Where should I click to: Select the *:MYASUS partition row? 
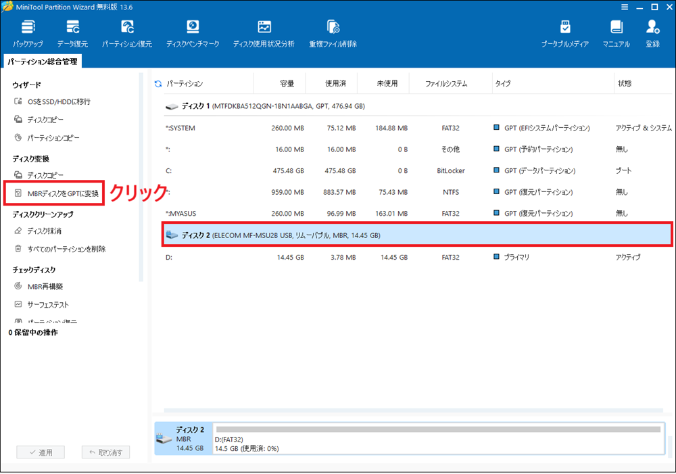(x=417, y=214)
